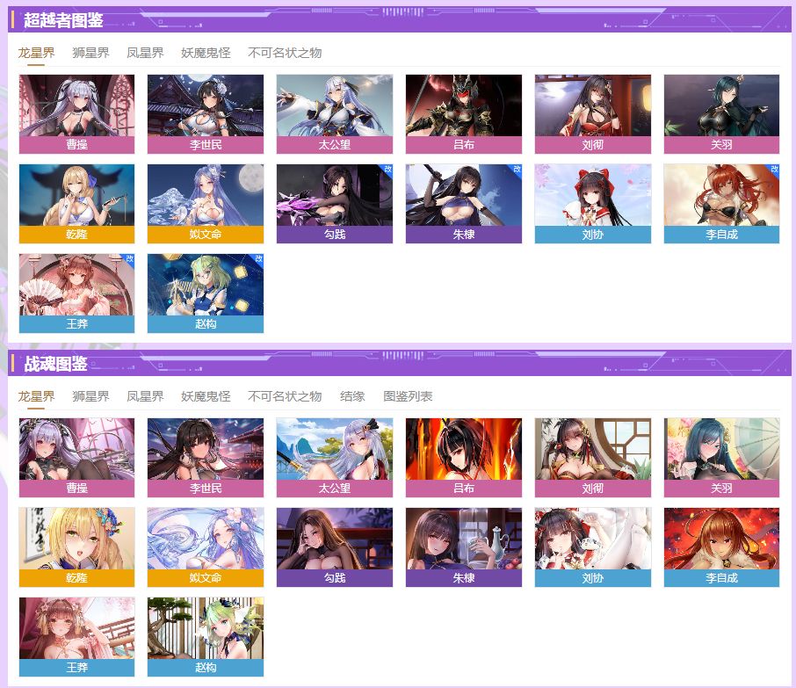Screen dimensions: 796x688
Task: Open 关羽 card image in 超越者图鉴
Action: (x=721, y=105)
